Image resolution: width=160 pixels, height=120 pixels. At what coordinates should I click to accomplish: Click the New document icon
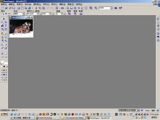[x=3, y=8]
